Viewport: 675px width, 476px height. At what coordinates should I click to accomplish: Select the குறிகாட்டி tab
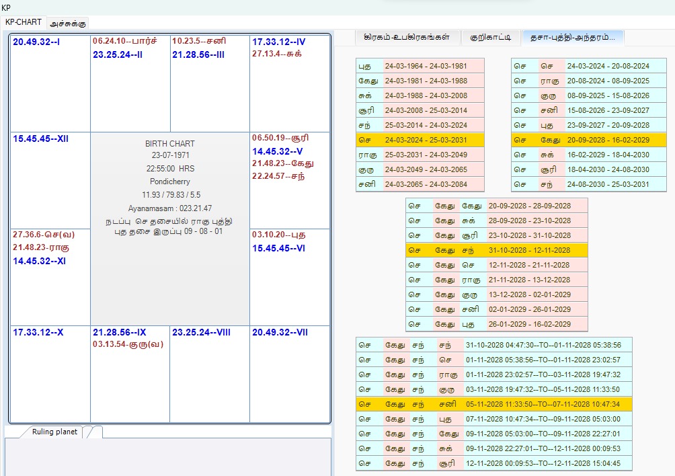tap(490, 38)
